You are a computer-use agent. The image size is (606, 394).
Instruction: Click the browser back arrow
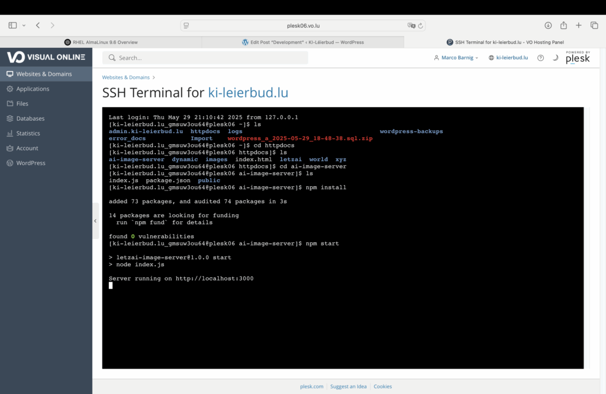[x=38, y=25]
